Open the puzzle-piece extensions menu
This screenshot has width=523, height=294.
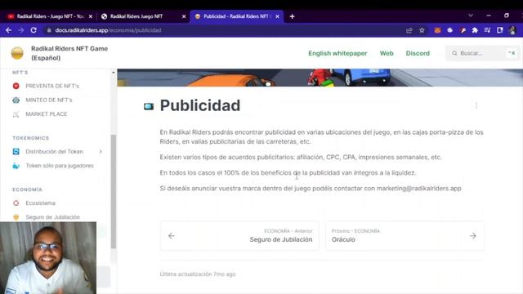click(475, 30)
